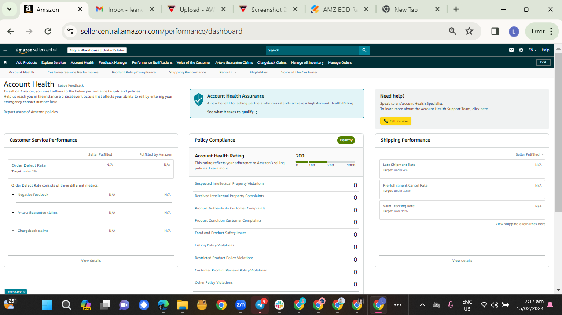Open the Microsoft Edge taskbar icon
The image size is (562, 315).
click(163, 305)
